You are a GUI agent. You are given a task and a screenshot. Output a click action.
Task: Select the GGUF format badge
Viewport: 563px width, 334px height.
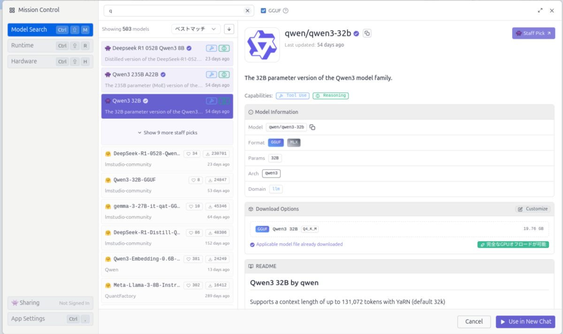(276, 142)
